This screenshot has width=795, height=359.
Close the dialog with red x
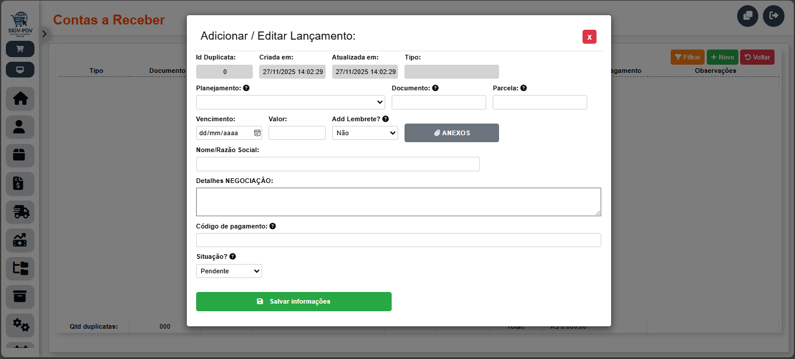pyautogui.click(x=589, y=37)
